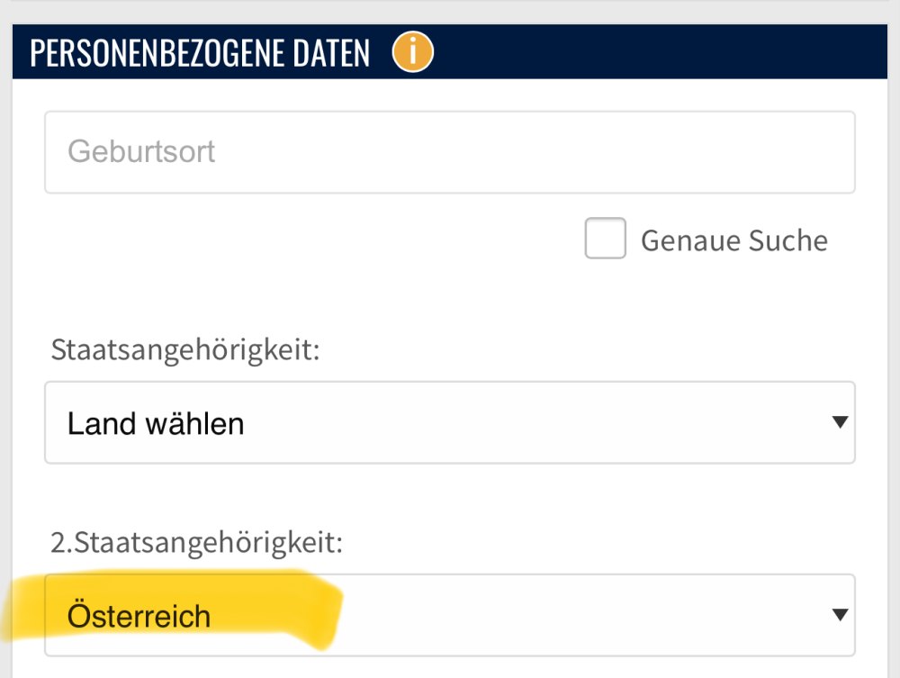Click the orange info icon in header

coord(413,53)
